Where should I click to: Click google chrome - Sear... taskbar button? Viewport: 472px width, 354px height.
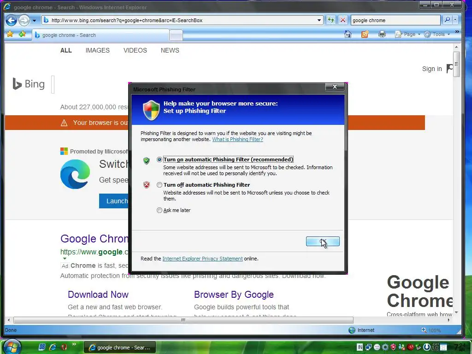pyautogui.click(x=120, y=348)
